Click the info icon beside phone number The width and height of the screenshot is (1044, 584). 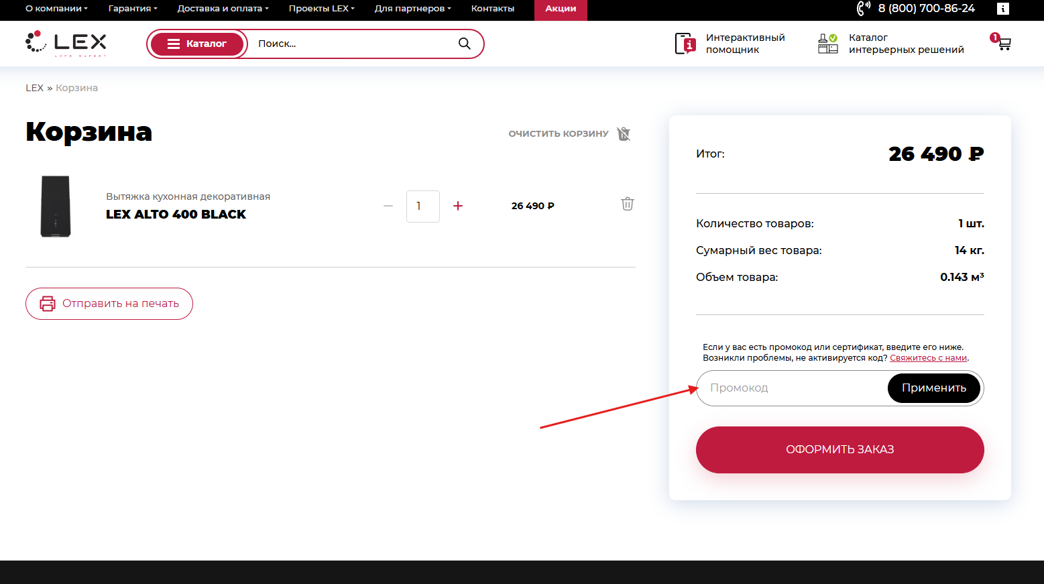click(1003, 9)
